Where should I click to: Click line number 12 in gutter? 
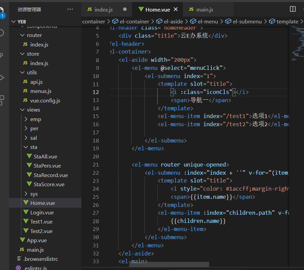tap(96, 92)
